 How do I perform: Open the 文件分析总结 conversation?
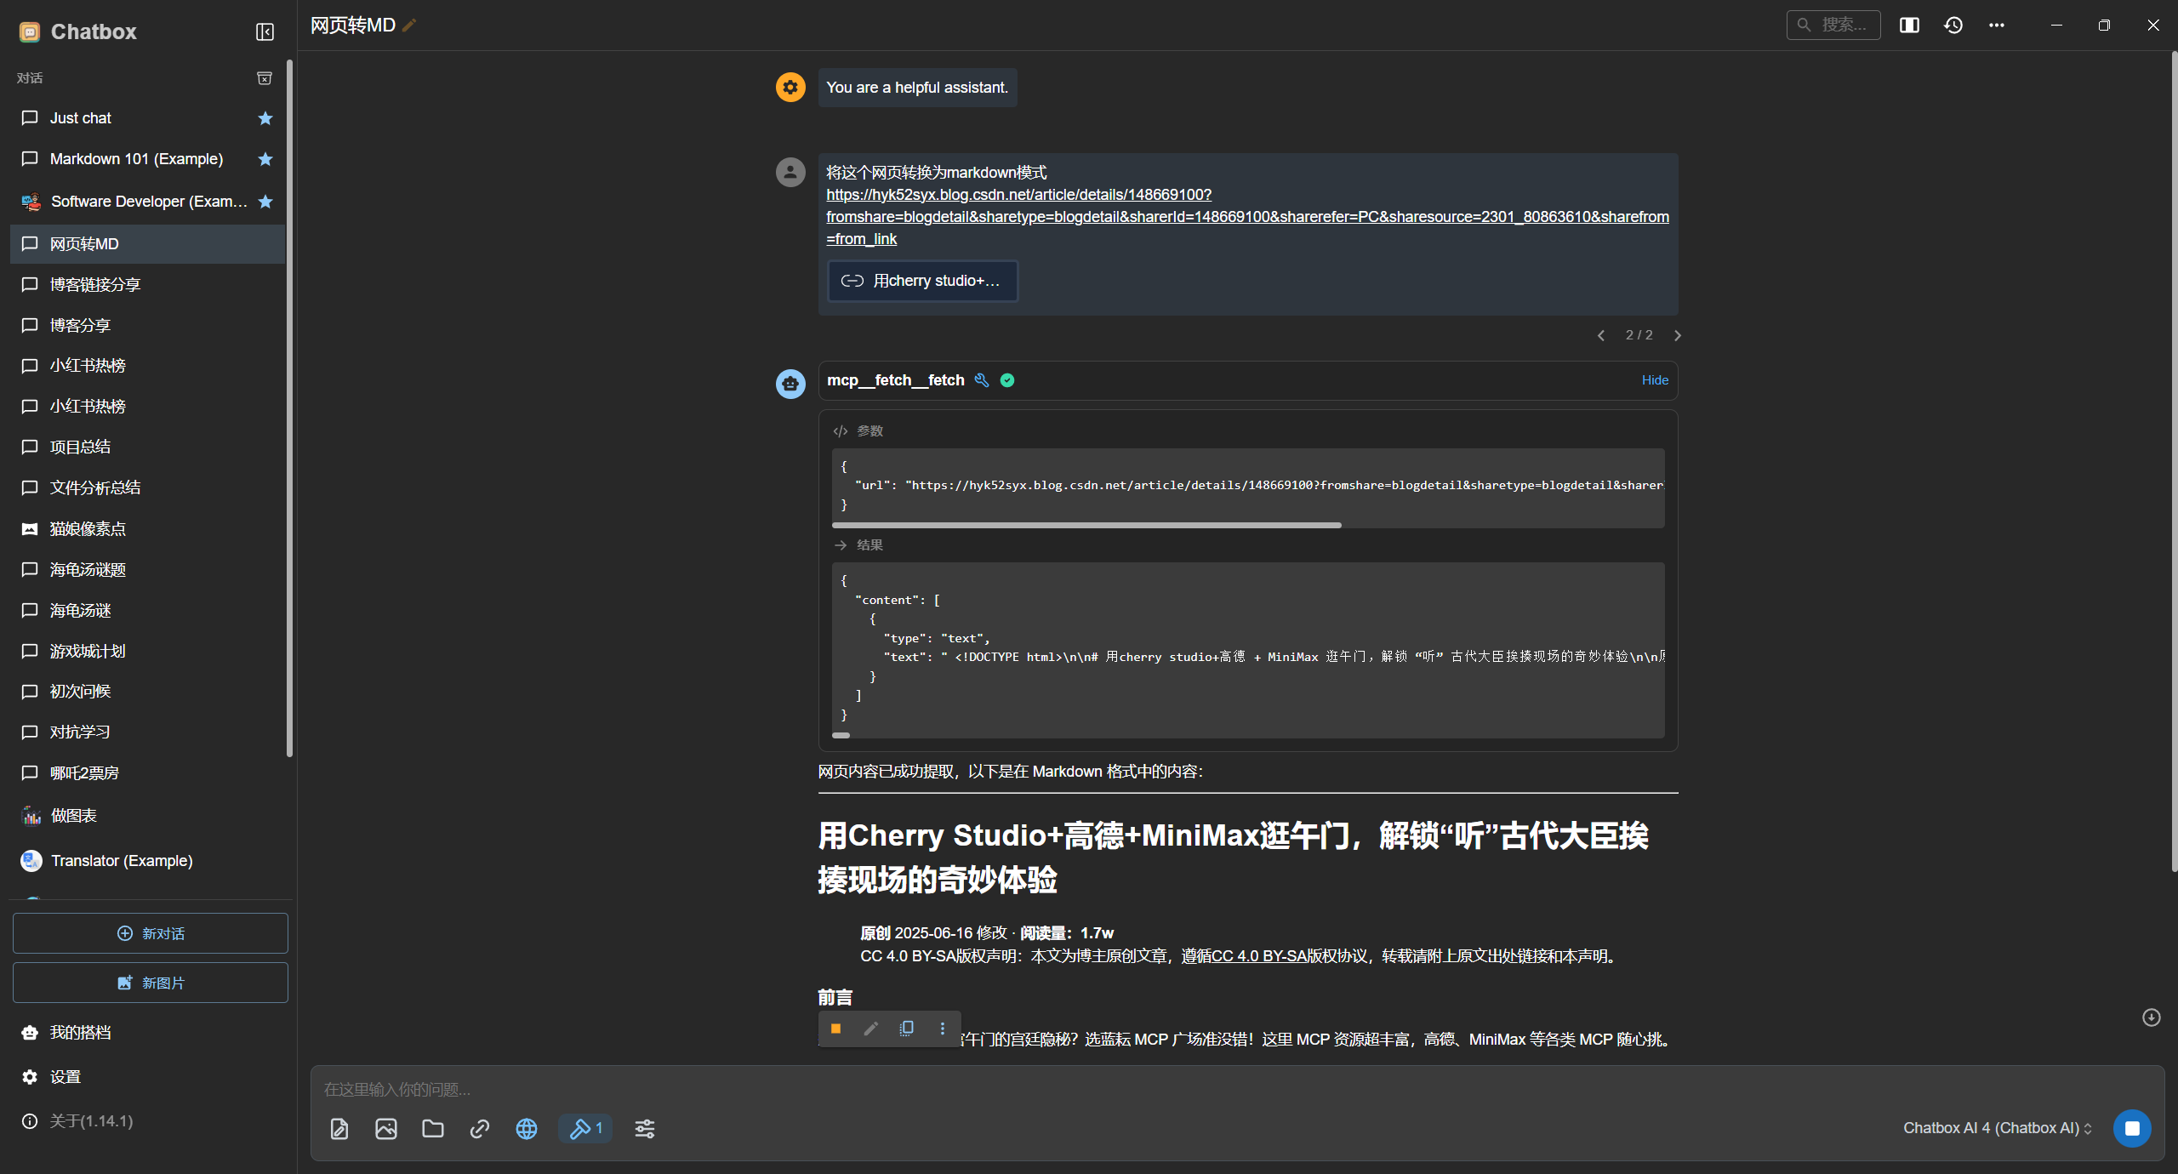click(148, 488)
